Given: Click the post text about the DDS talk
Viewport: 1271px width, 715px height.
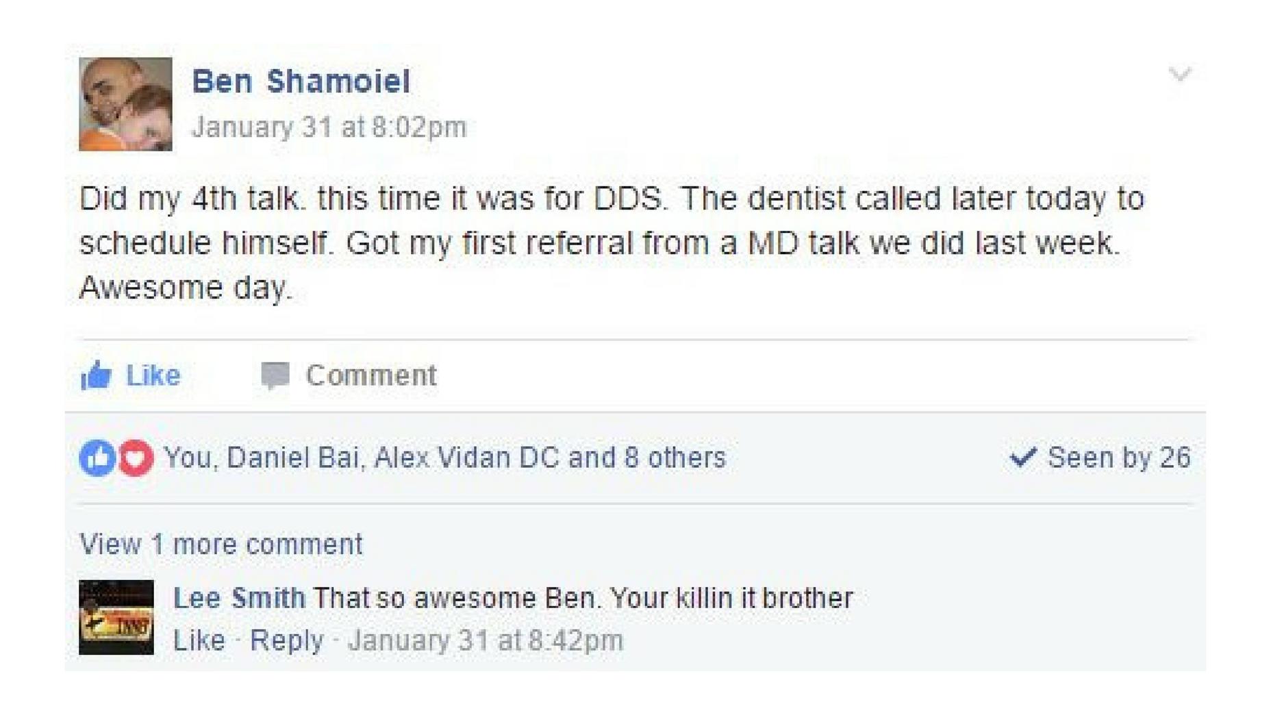Looking at the screenshot, I should click(609, 243).
